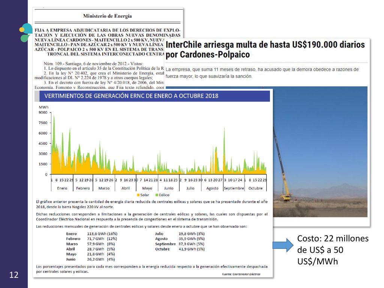
Task: Click the value '113,6 GWh (16%)' for Enero
Action: pyautogui.click(x=102, y=234)
